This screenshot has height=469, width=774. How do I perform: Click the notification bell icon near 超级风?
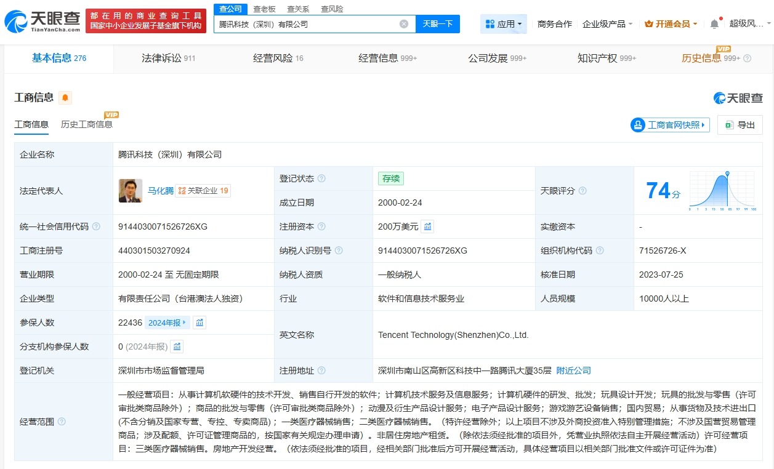[x=714, y=22]
